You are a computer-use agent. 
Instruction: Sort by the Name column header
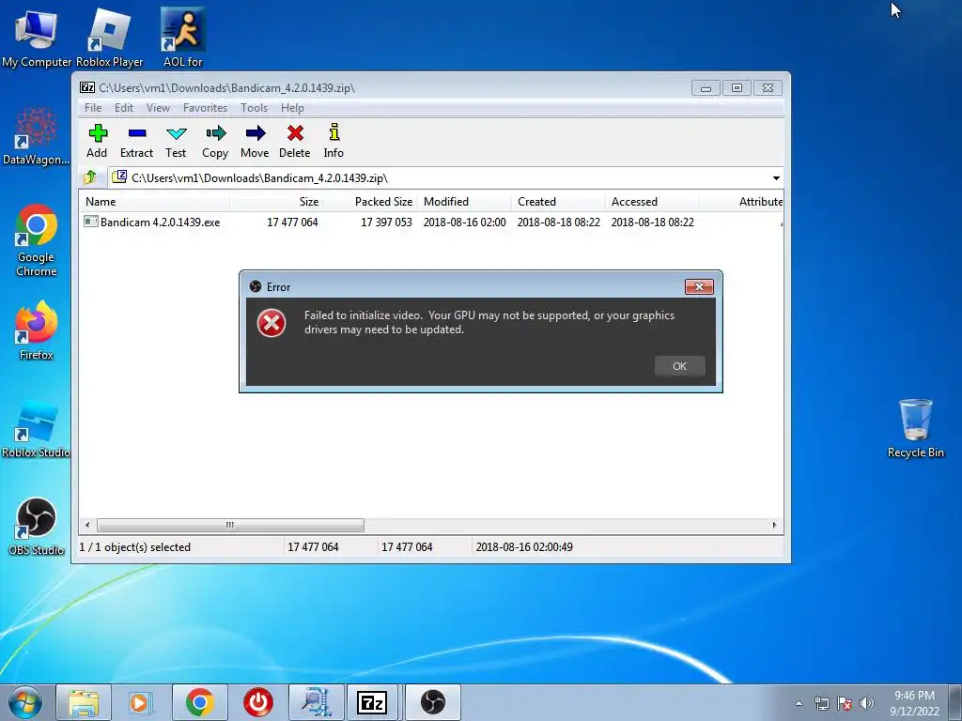pos(155,202)
